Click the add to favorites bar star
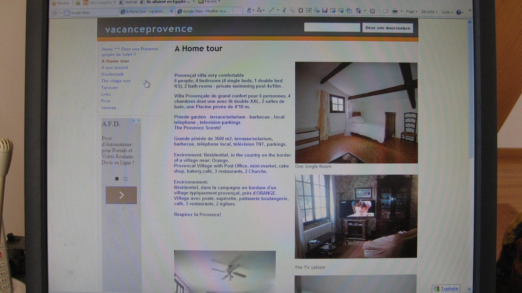The height and width of the screenshot is (293, 522). [78, 2]
